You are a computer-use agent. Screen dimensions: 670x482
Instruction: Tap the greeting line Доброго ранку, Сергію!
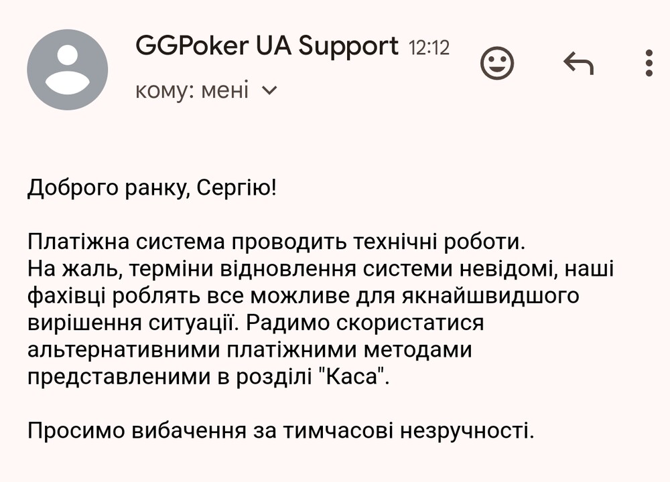point(152,188)
